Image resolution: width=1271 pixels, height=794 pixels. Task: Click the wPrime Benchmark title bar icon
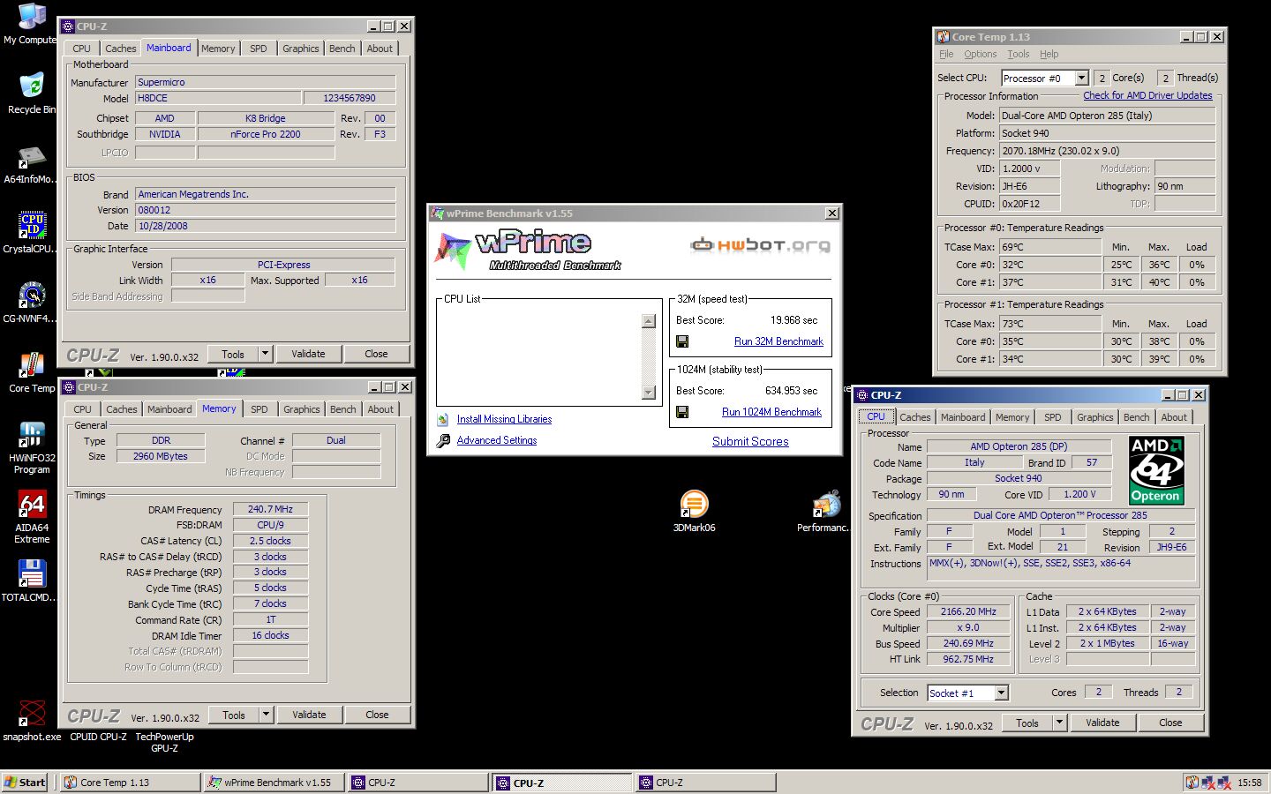pos(437,213)
